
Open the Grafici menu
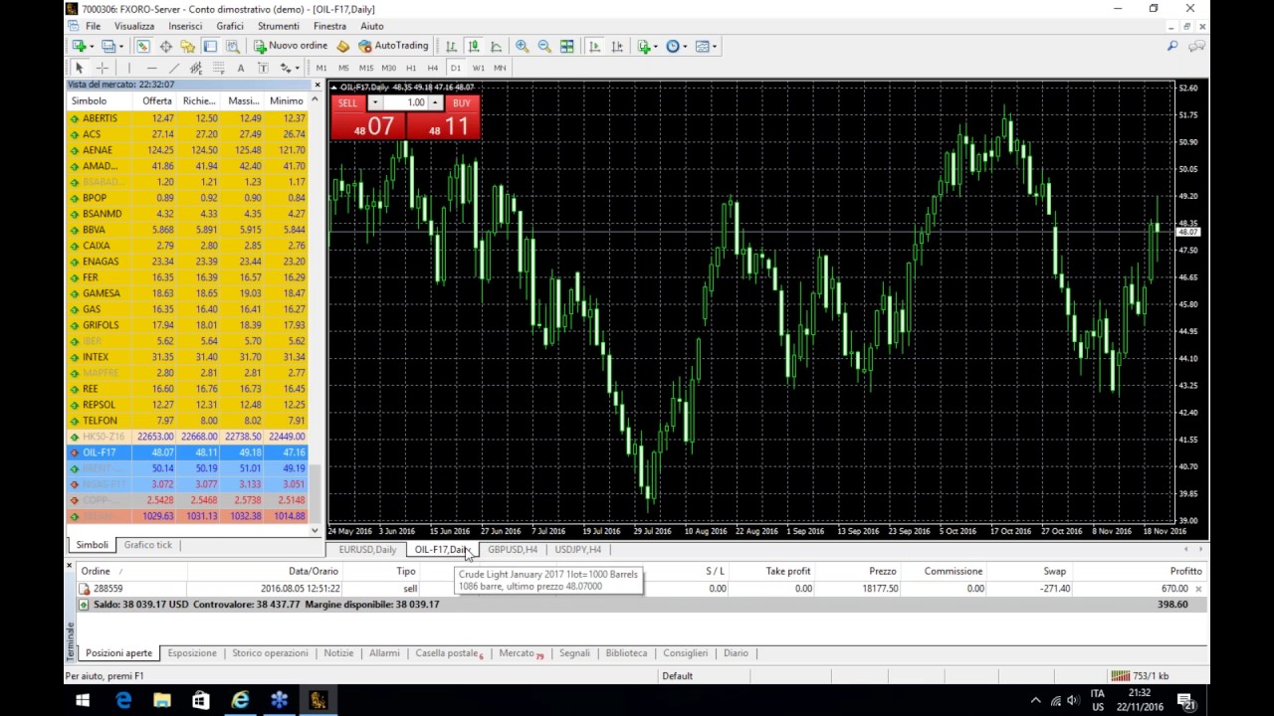pos(229,26)
